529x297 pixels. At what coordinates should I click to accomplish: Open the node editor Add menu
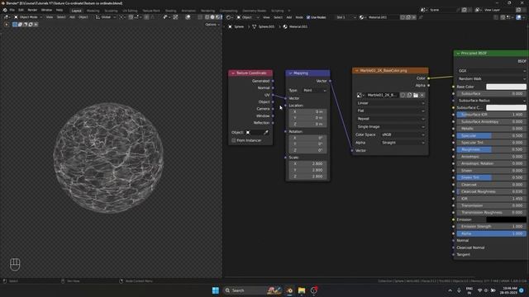click(x=288, y=17)
